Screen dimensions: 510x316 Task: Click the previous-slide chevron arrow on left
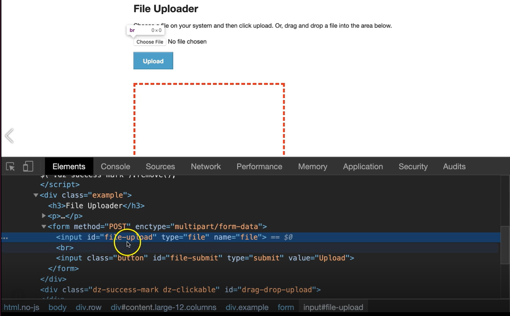point(9,136)
